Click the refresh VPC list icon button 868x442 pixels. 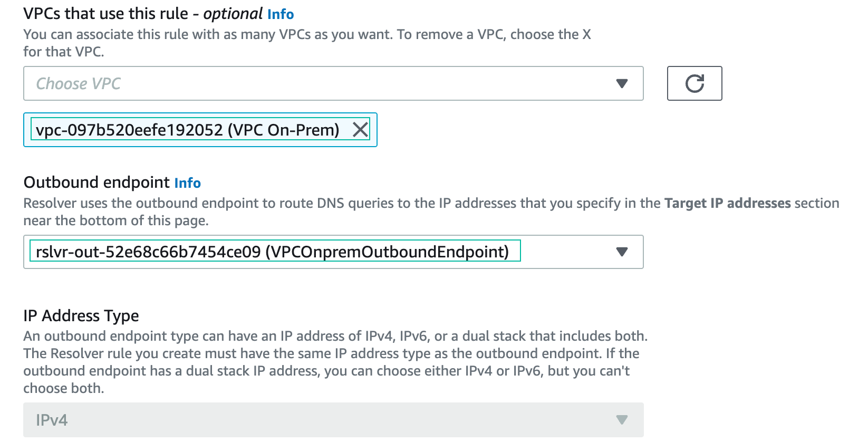[x=694, y=83]
